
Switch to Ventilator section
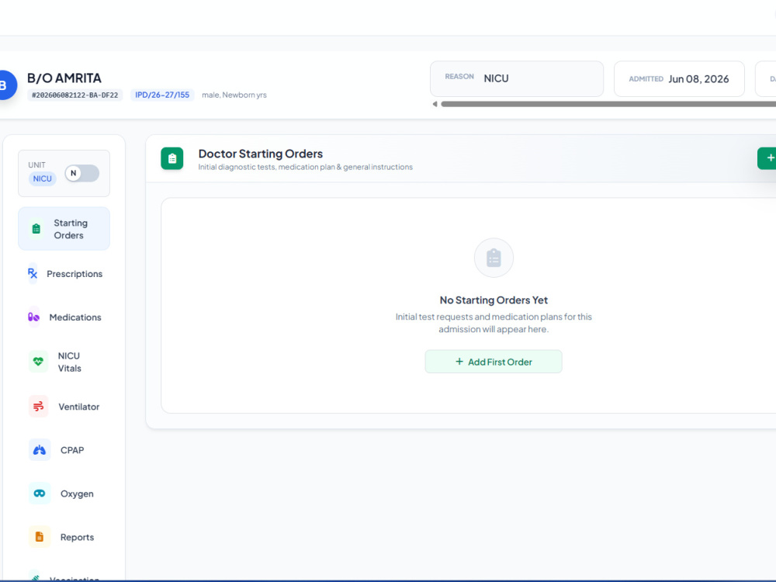(x=64, y=407)
